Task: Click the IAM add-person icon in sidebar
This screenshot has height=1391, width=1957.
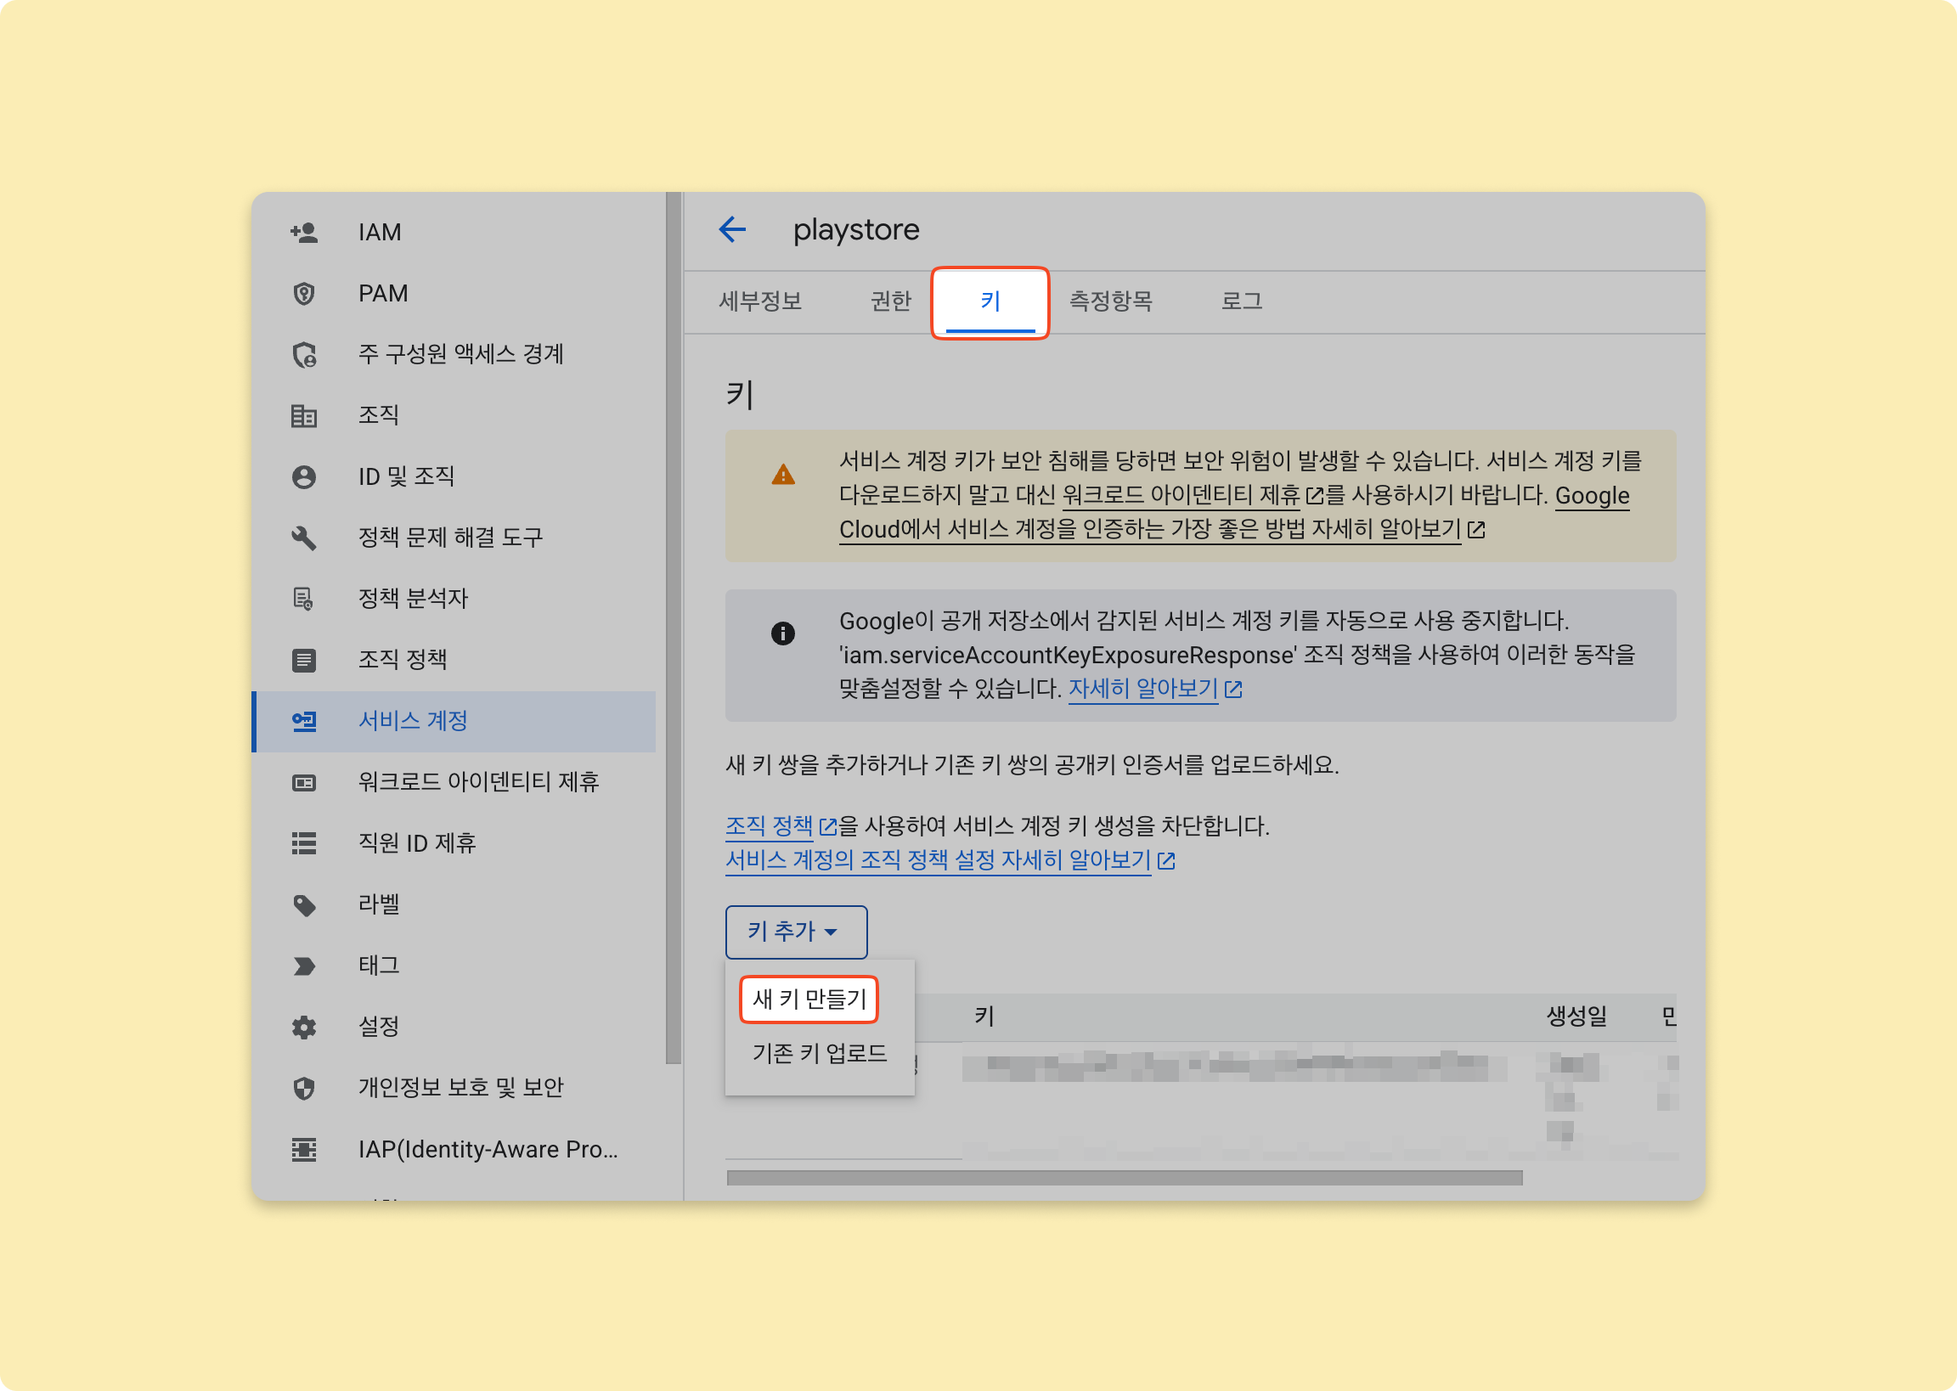Action: click(304, 232)
